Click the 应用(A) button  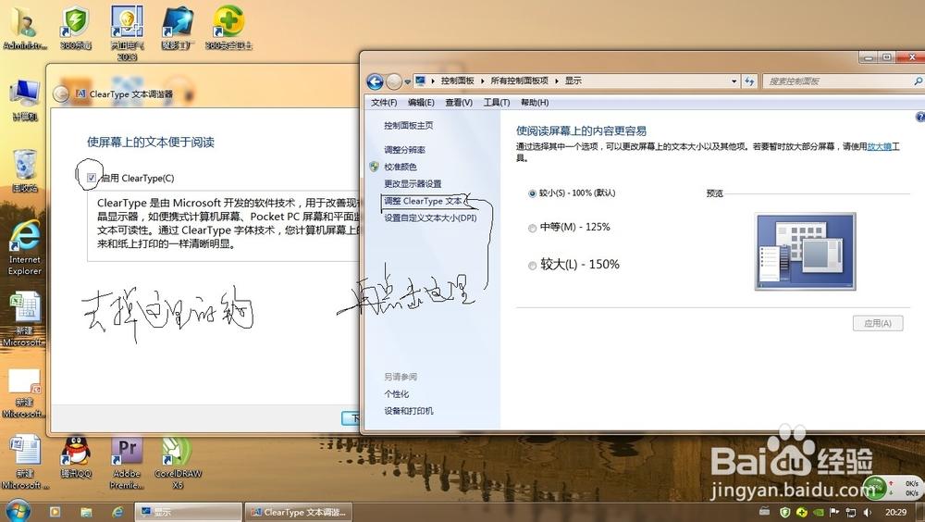point(878,323)
